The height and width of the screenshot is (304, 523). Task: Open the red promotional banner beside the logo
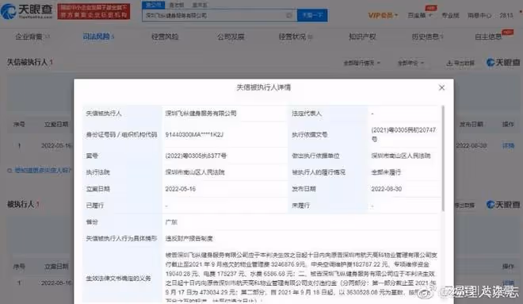pos(94,11)
